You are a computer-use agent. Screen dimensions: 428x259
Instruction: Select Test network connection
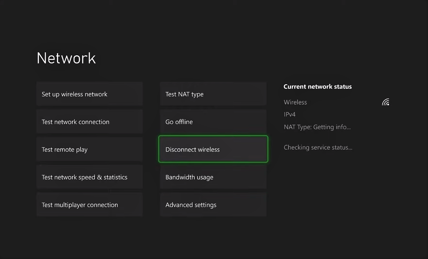tap(89, 122)
